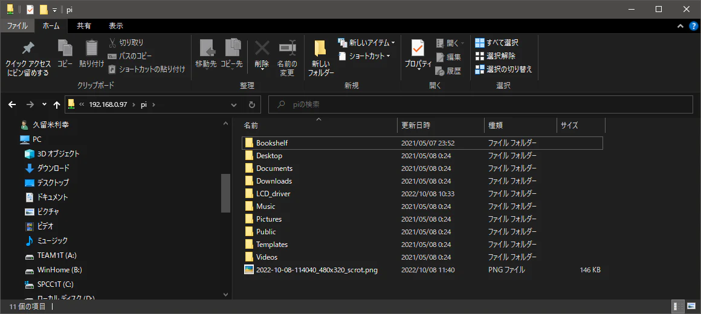Expand chevron after pi in address bar
Viewport: 701px width, 314px height.
click(153, 104)
